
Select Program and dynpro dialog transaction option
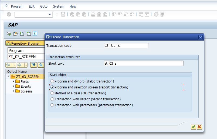pos(52,81)
